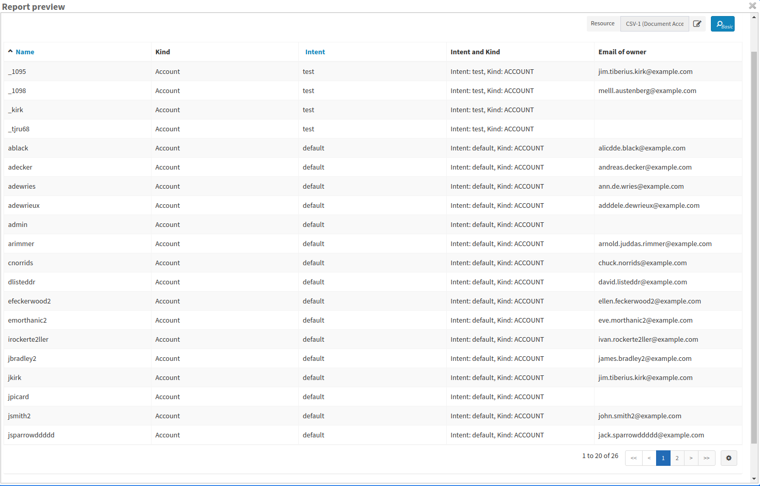Jump to last page via double-right arrow icon
The image size is (760, 486).
[706, 458]
